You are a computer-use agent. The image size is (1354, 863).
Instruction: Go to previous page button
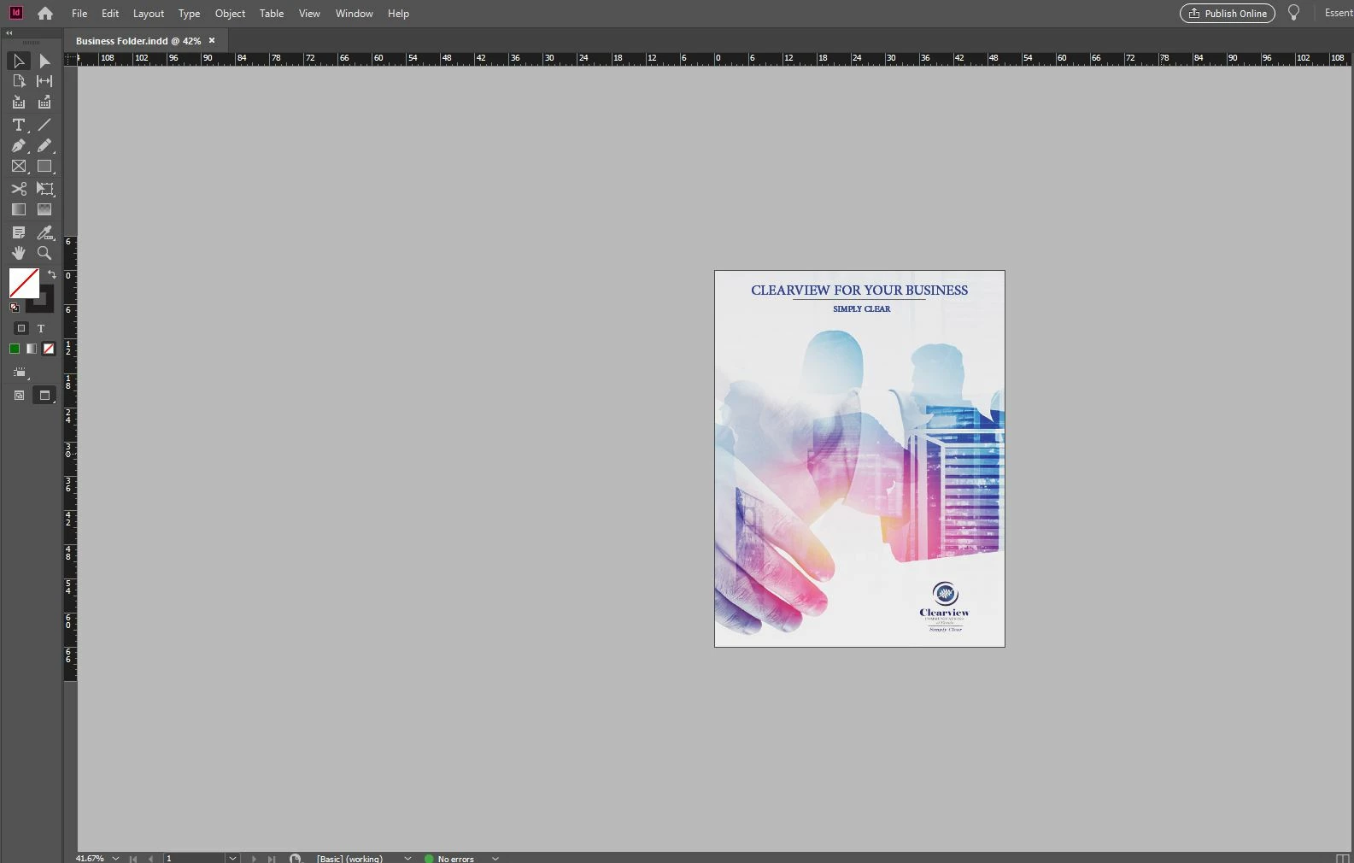pos(151,858)
